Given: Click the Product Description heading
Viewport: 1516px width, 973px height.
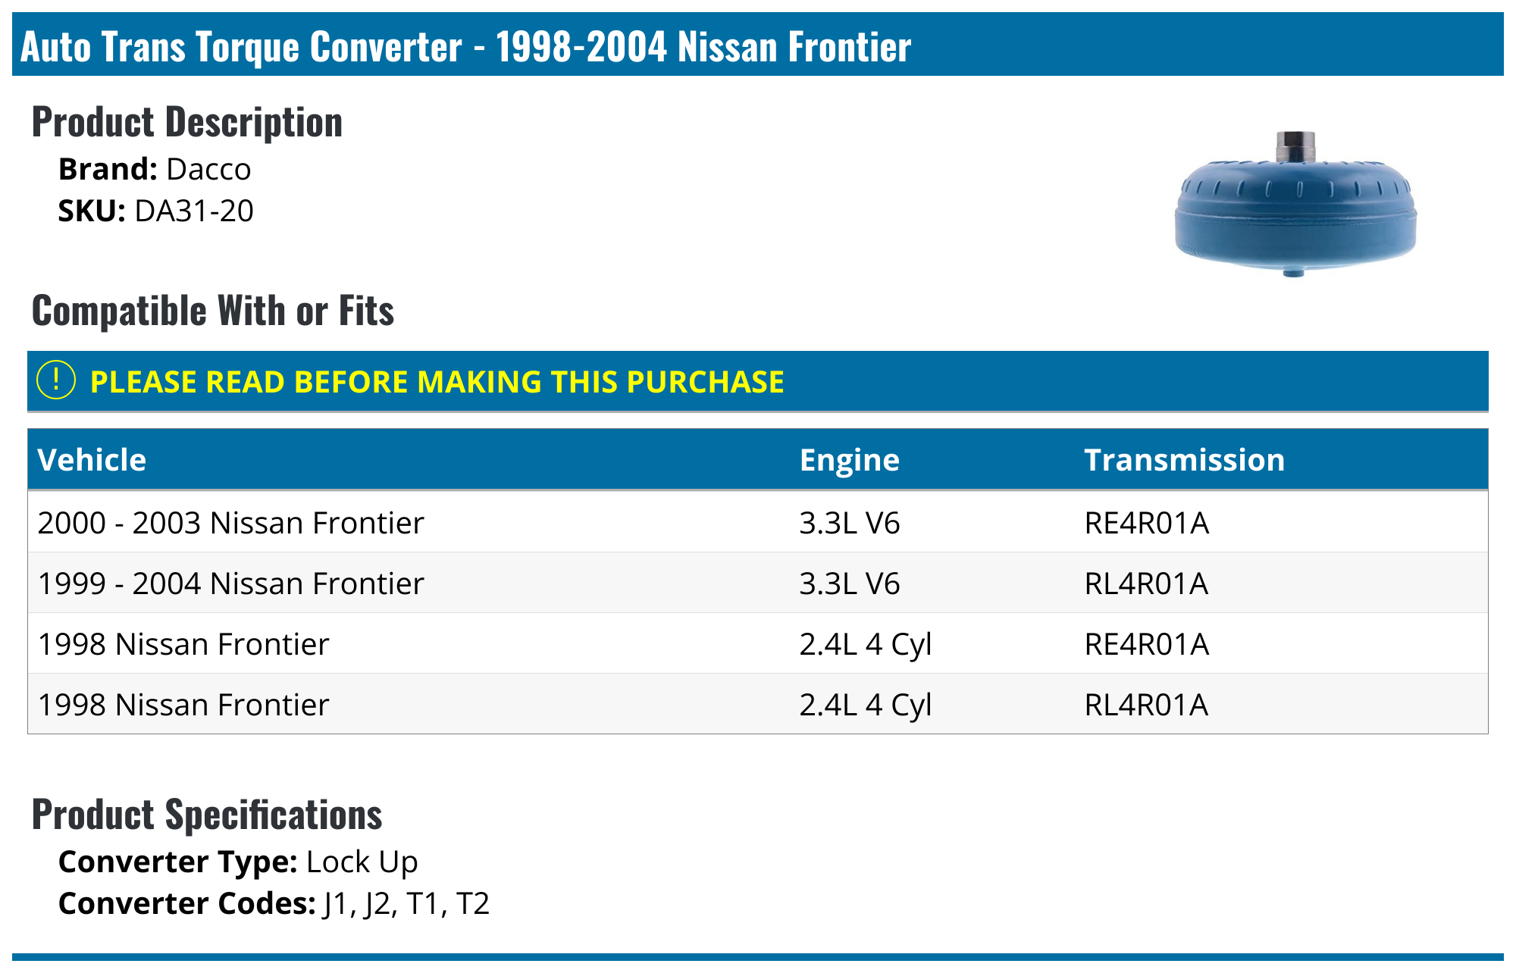Looking at the screenshot, I should (x=187, y=122).
